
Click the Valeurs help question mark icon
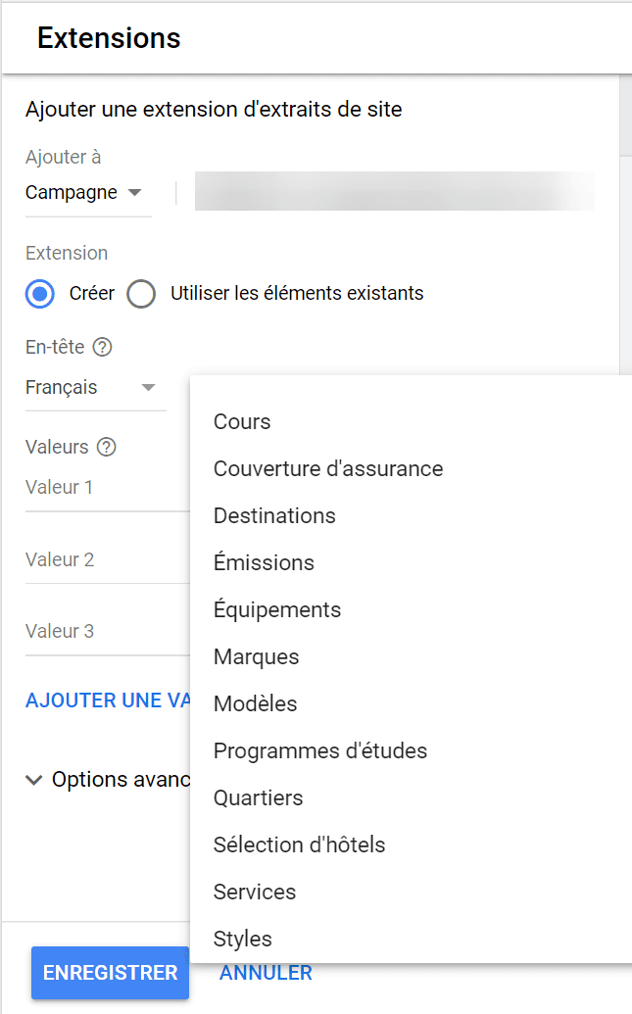[107, 447]
